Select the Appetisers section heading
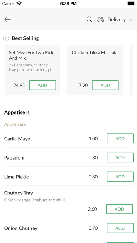This screenshot has height=243, width=137. (17, 112)
